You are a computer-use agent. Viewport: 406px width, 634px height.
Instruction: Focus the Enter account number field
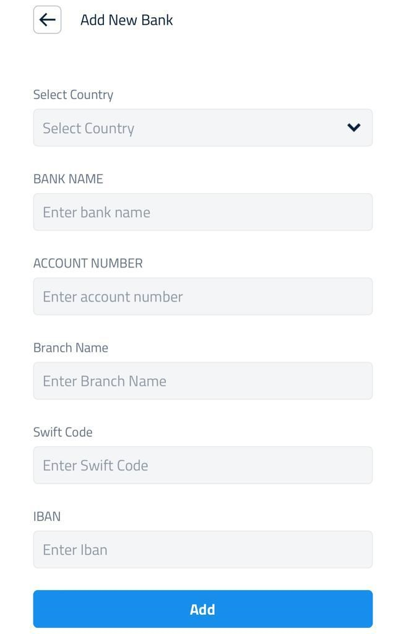point(203,297)
